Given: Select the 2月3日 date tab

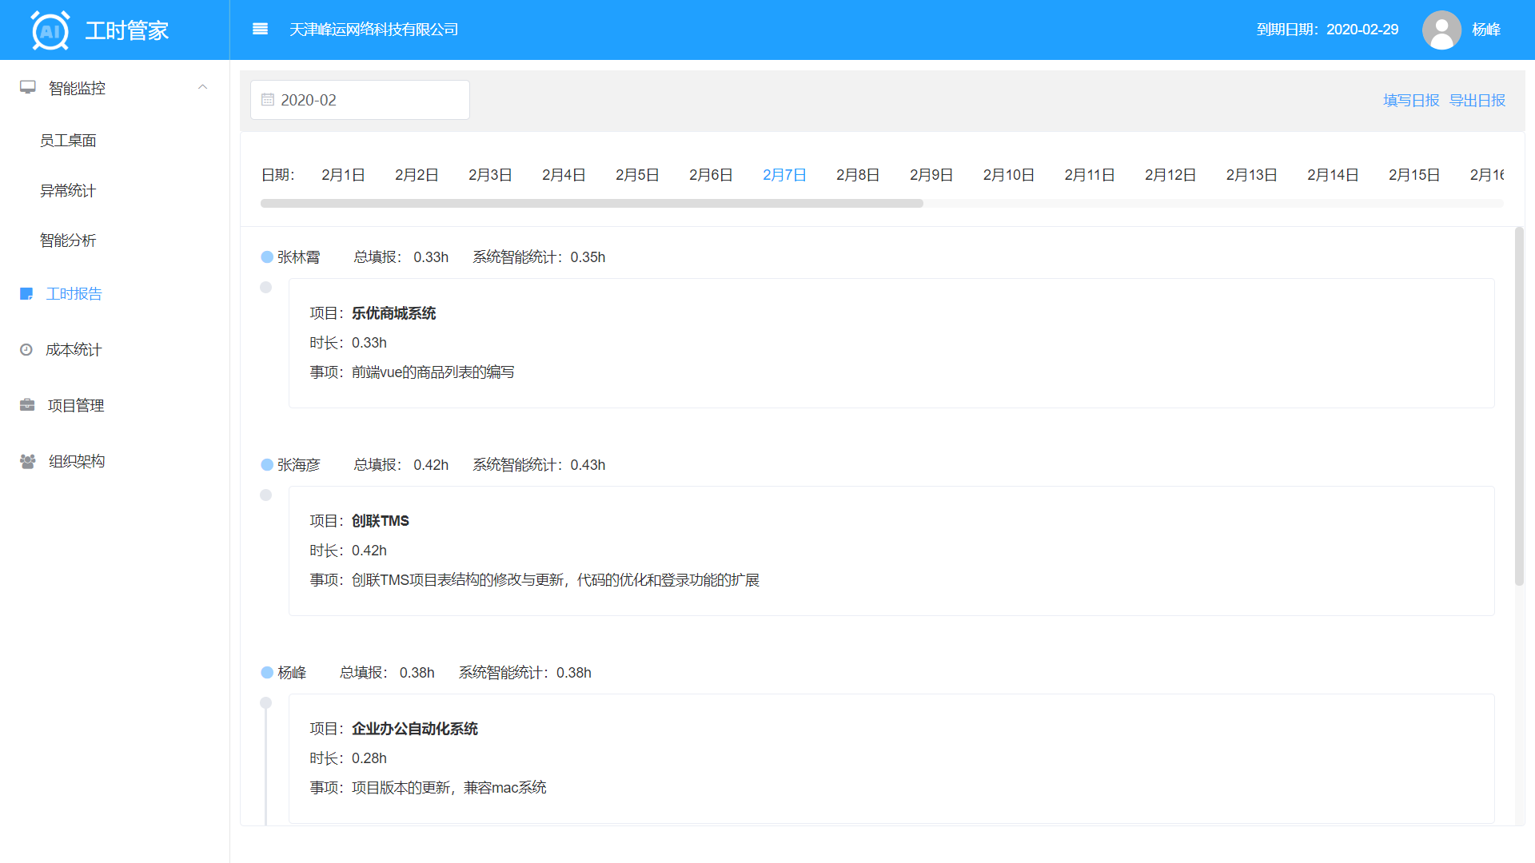Looking at the screenshot, I should pos(490,175).
